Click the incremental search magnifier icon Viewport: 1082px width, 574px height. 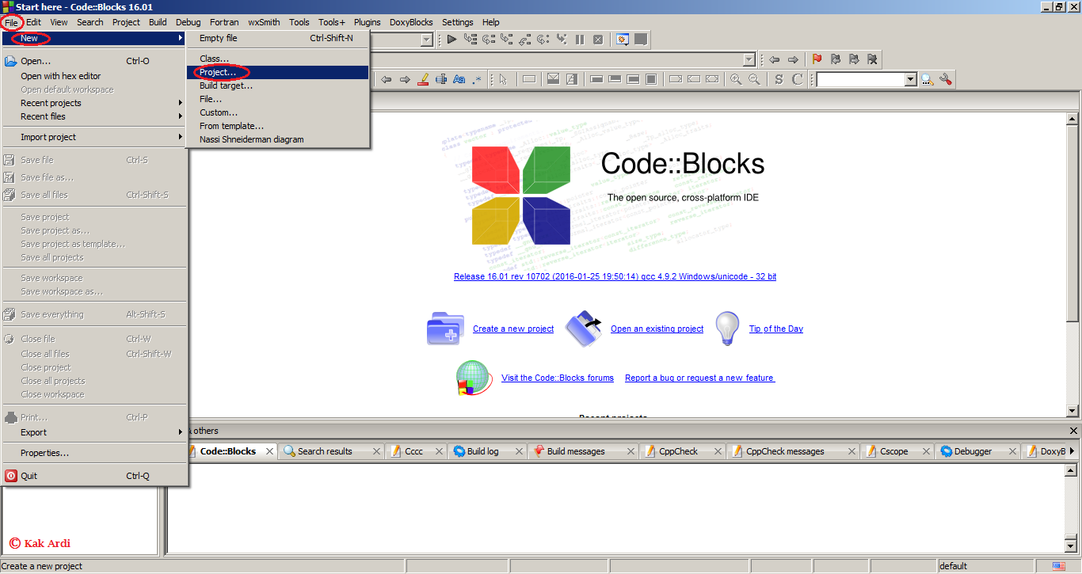coord(928,79)
